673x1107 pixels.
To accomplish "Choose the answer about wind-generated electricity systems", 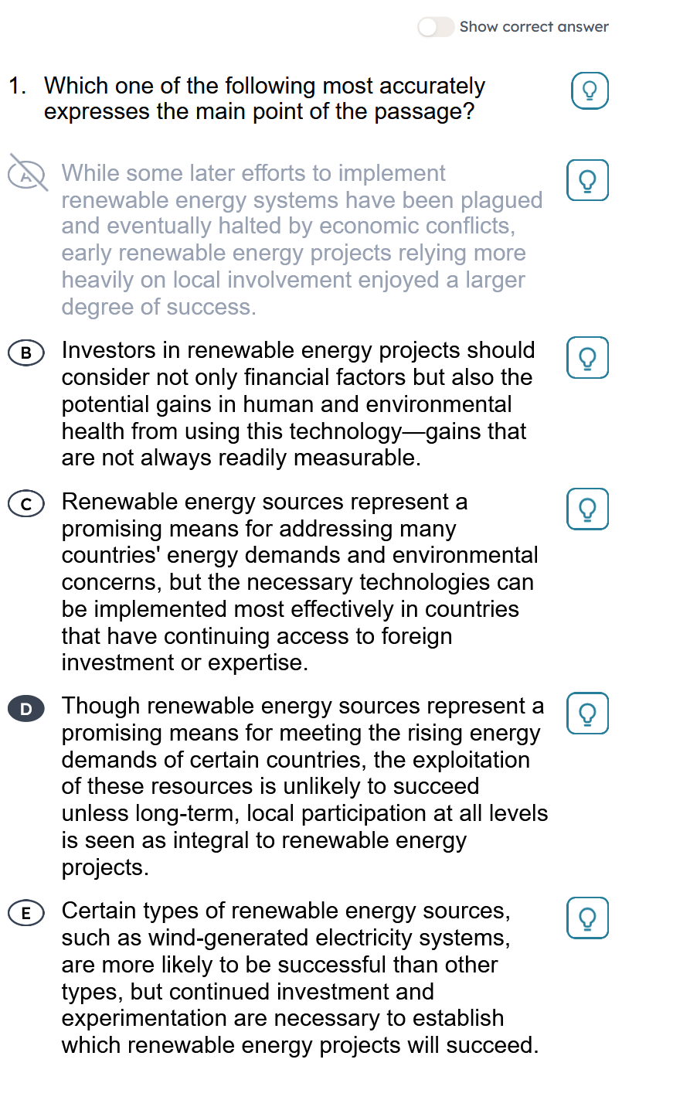I will point(300,977).
